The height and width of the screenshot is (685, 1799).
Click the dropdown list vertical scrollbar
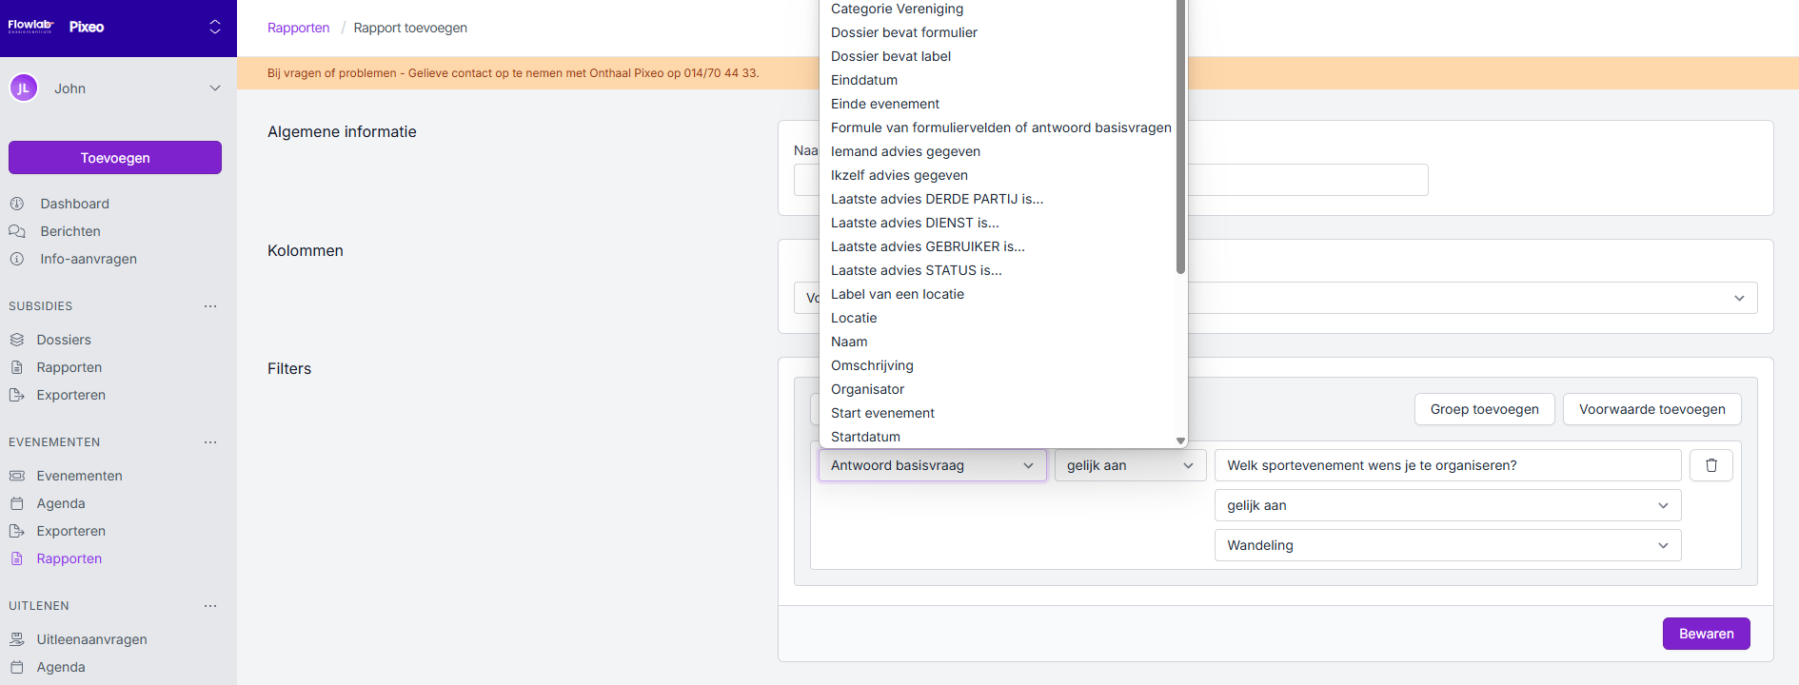click(1180, 143)
